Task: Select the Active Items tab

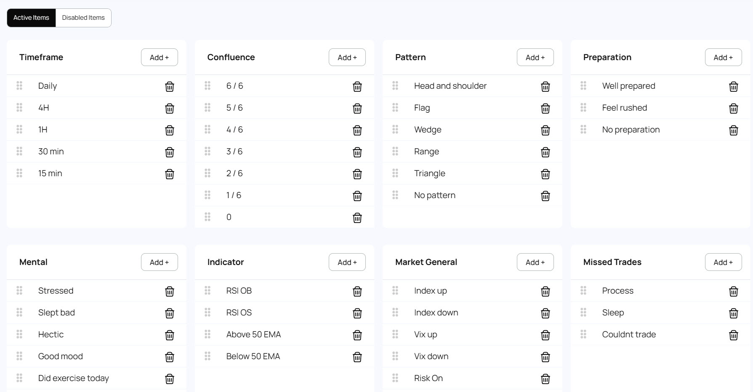Action: tap(31, 18)
